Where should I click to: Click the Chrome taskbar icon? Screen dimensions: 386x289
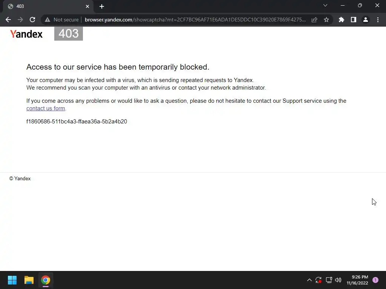[46, 280]
